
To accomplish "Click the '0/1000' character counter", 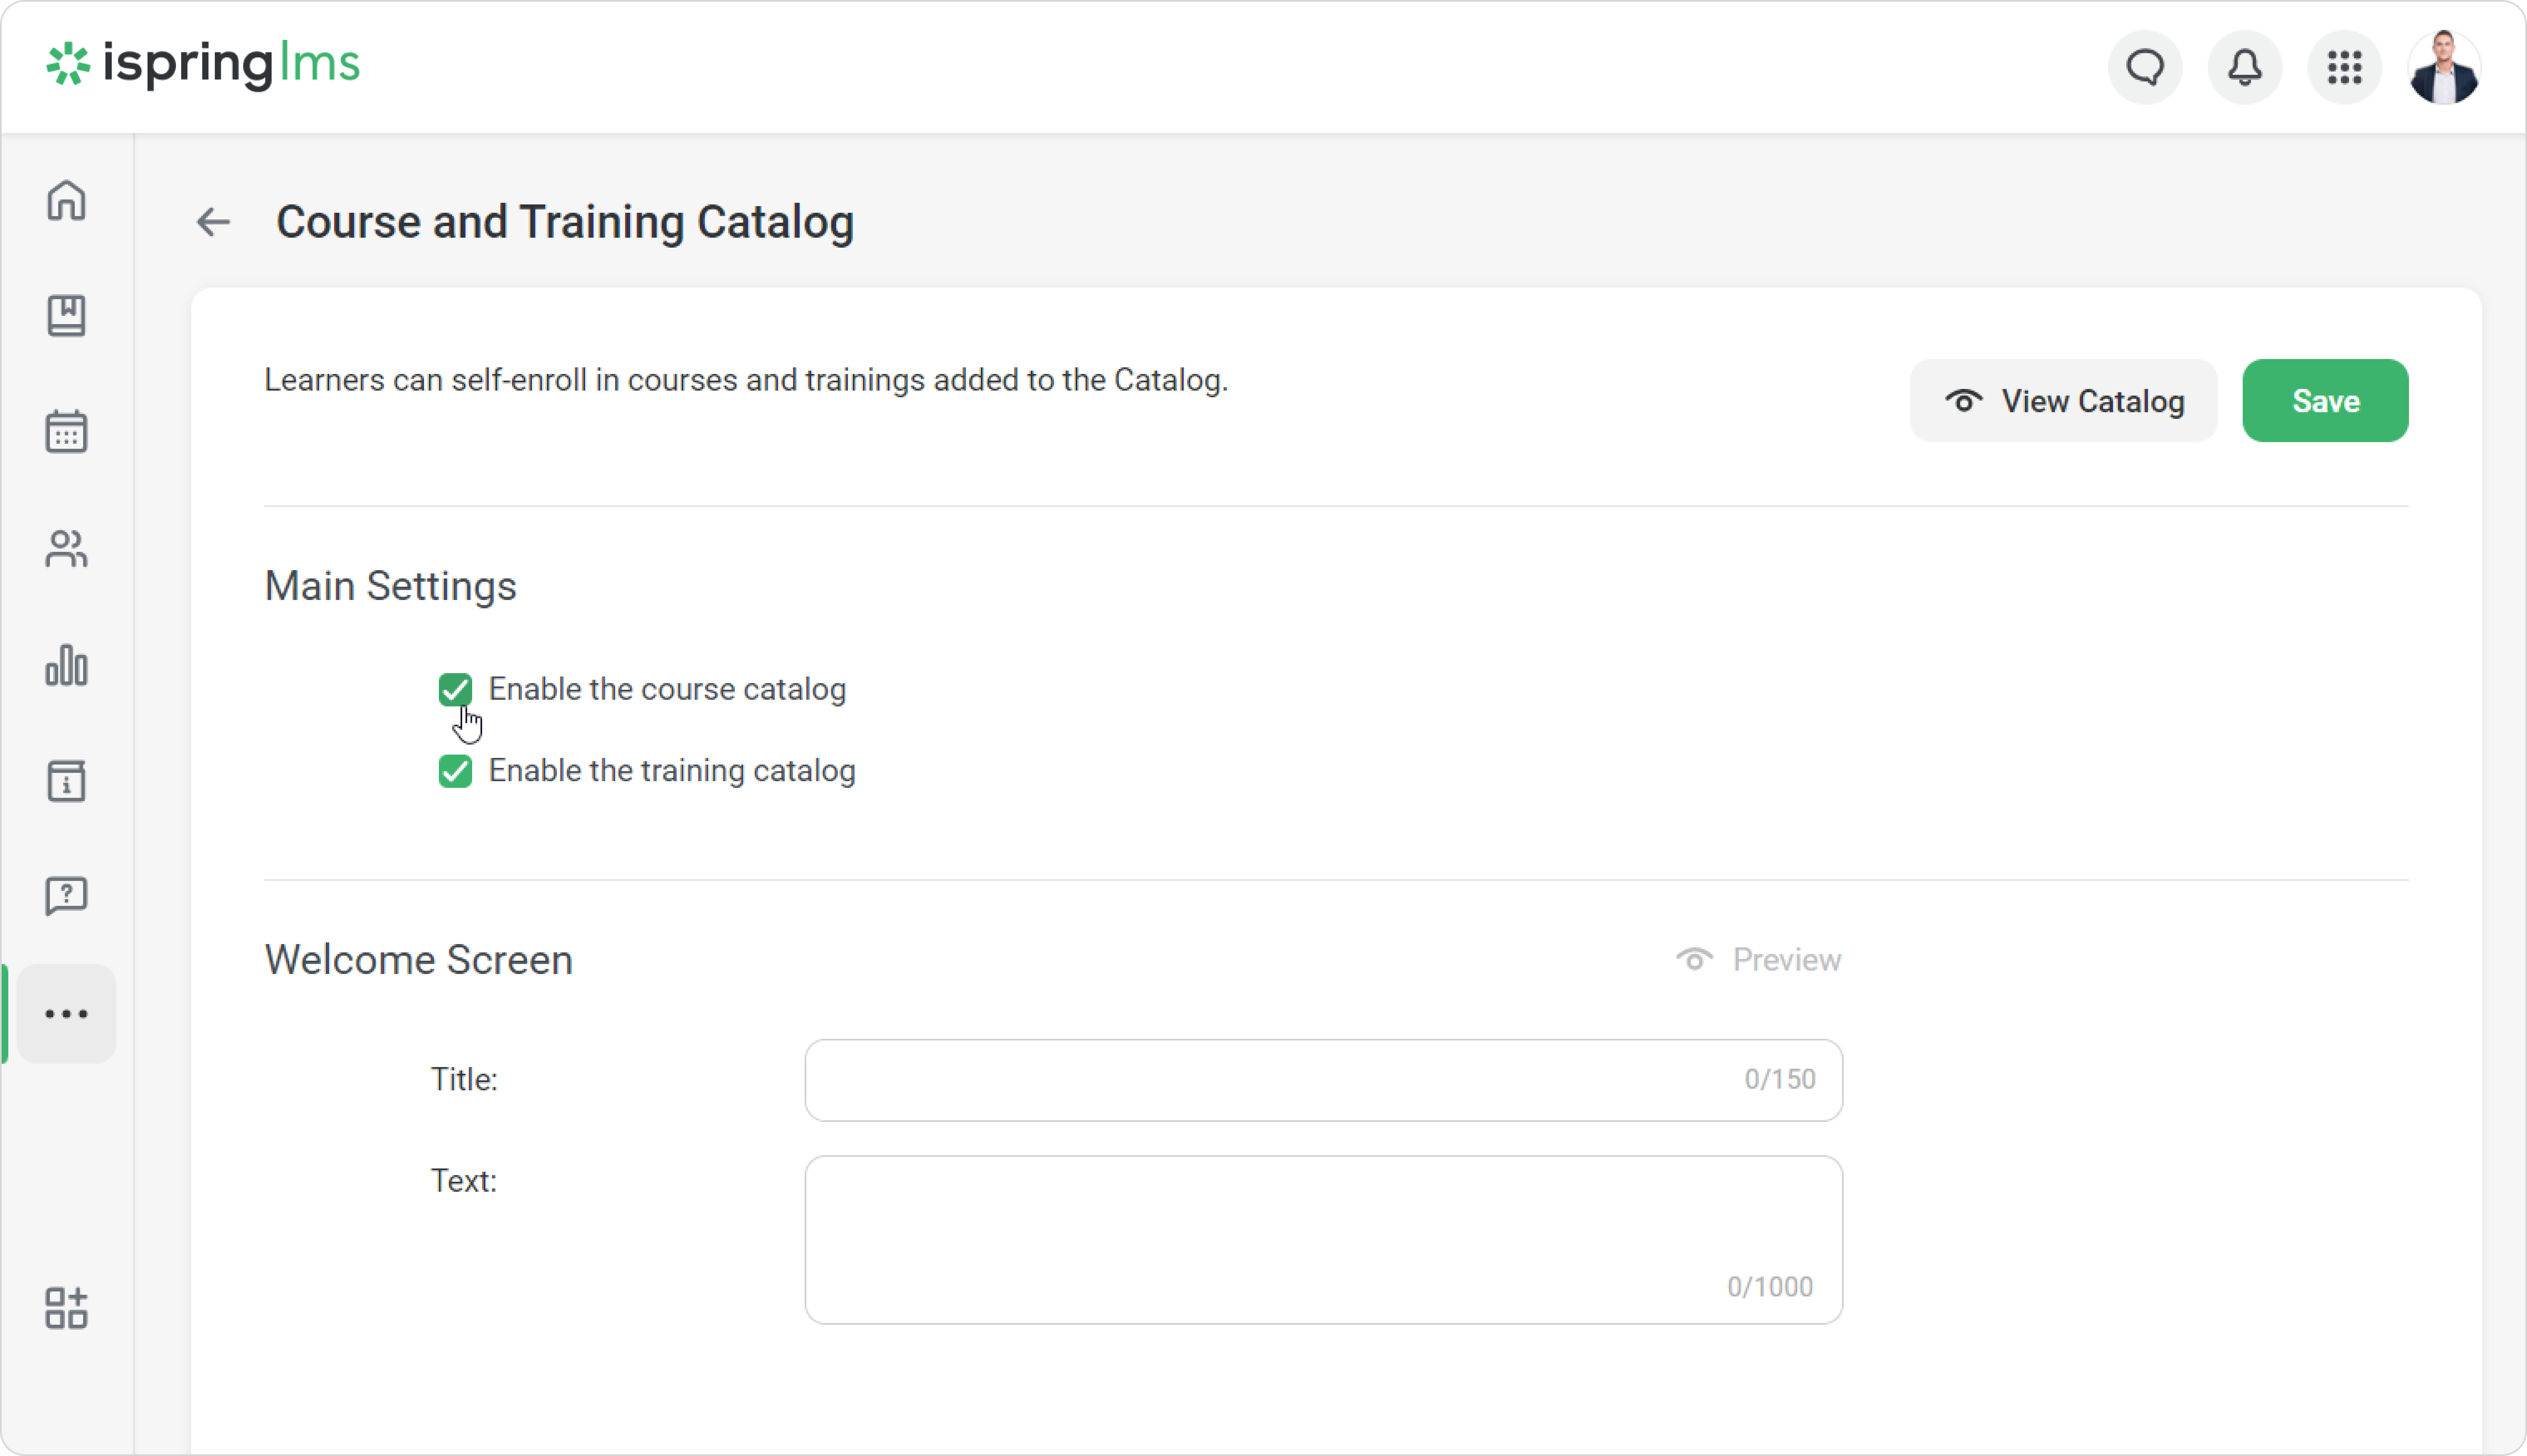I will [1770, 1287].
